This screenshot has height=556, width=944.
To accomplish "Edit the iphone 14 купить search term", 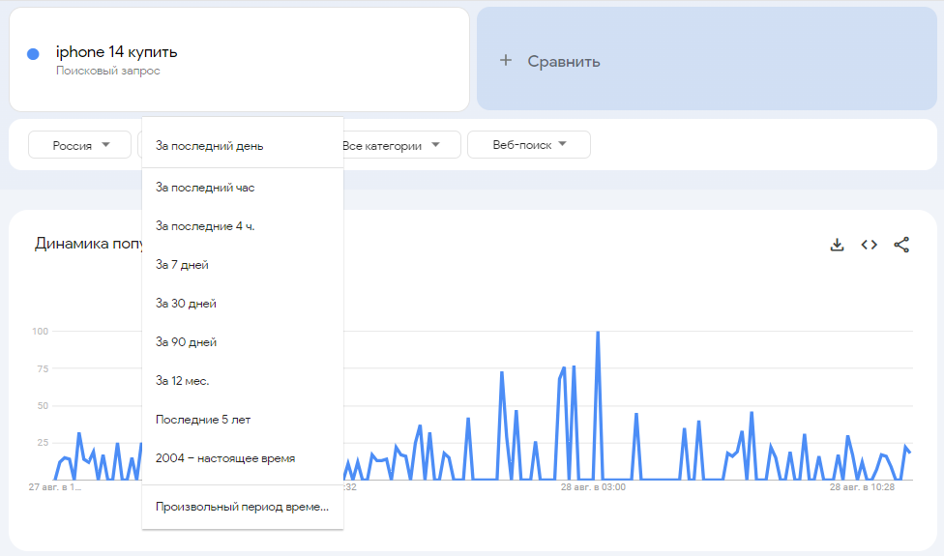I will tap(117, 52).
